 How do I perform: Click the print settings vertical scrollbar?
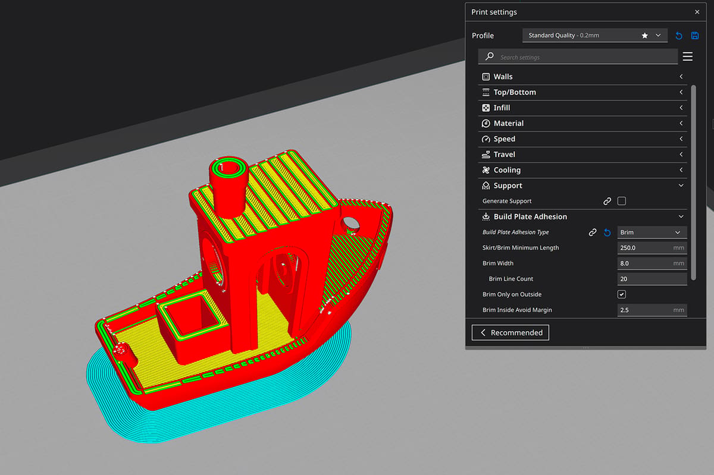click(x=693, y=183)
